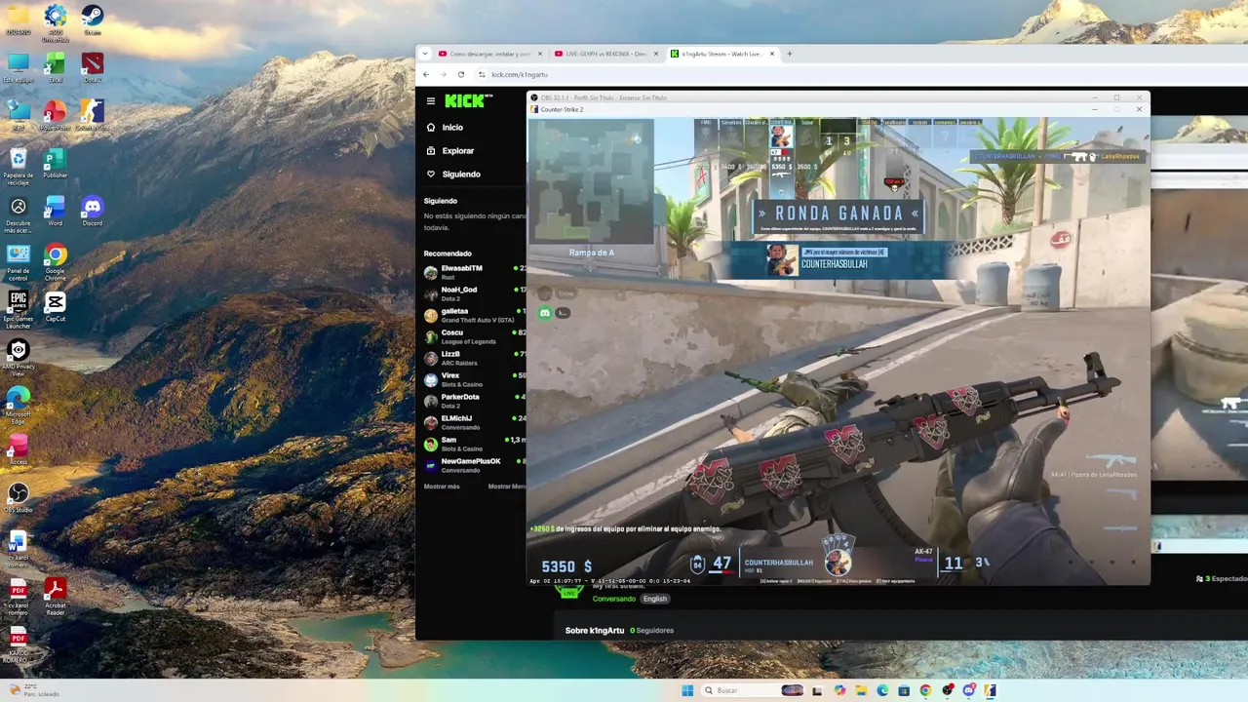Open Microsoft Store from the taskbar
Screen dimensions: 1248x702
[x=904, y=690]
